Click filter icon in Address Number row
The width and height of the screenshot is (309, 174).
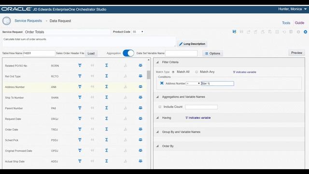80,87
